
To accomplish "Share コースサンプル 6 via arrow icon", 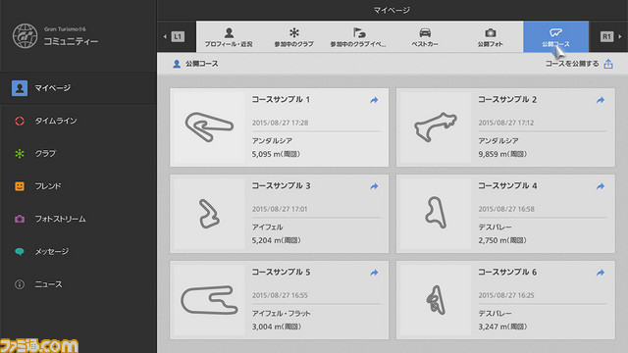I will [601, 273].
